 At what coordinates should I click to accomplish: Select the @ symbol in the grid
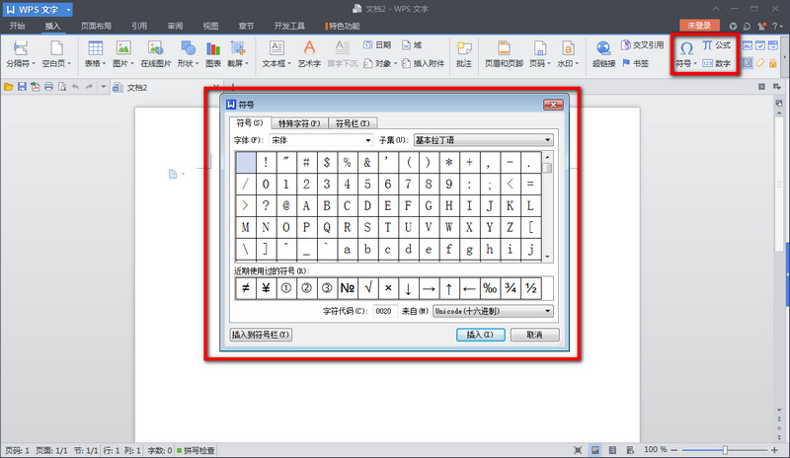pyautogui.click(x=287, y=205)
